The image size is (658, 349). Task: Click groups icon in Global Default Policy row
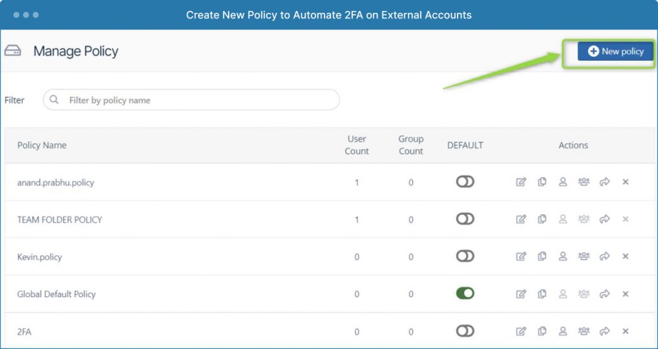[x=583, y=294]
